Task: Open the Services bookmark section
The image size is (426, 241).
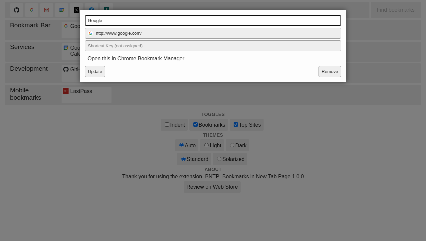Action: point(22,47)
